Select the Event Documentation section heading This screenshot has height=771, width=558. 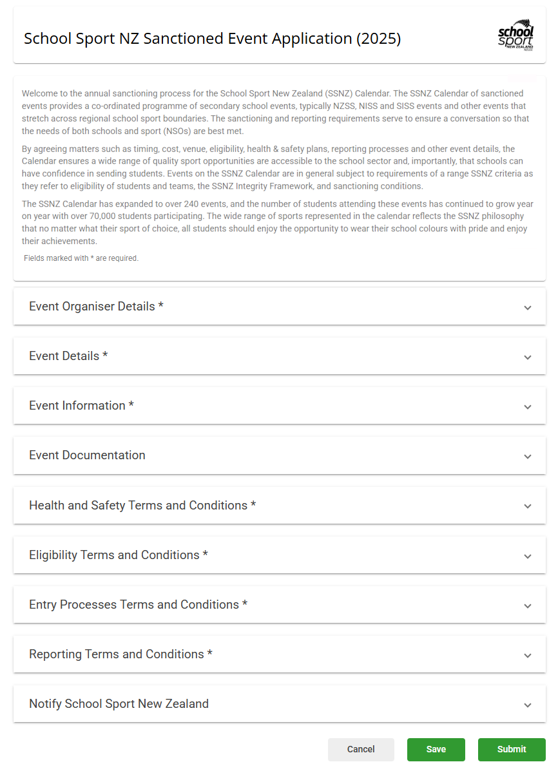[x=87, y=455]
